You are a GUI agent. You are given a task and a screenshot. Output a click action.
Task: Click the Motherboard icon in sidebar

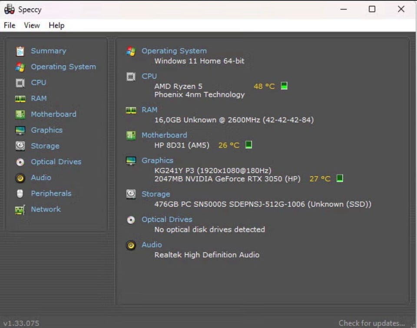[20, 114]
